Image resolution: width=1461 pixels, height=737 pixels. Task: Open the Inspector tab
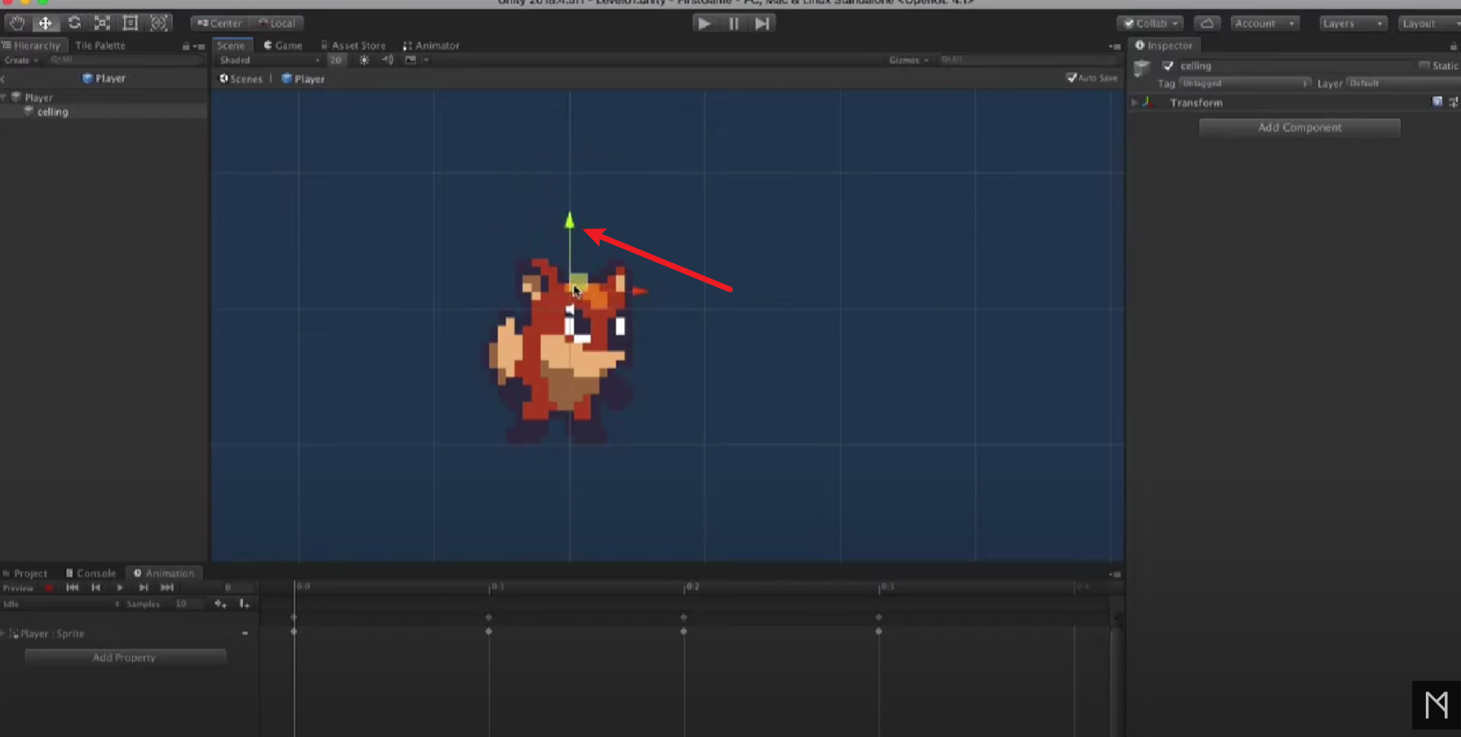pos(1164,46)
